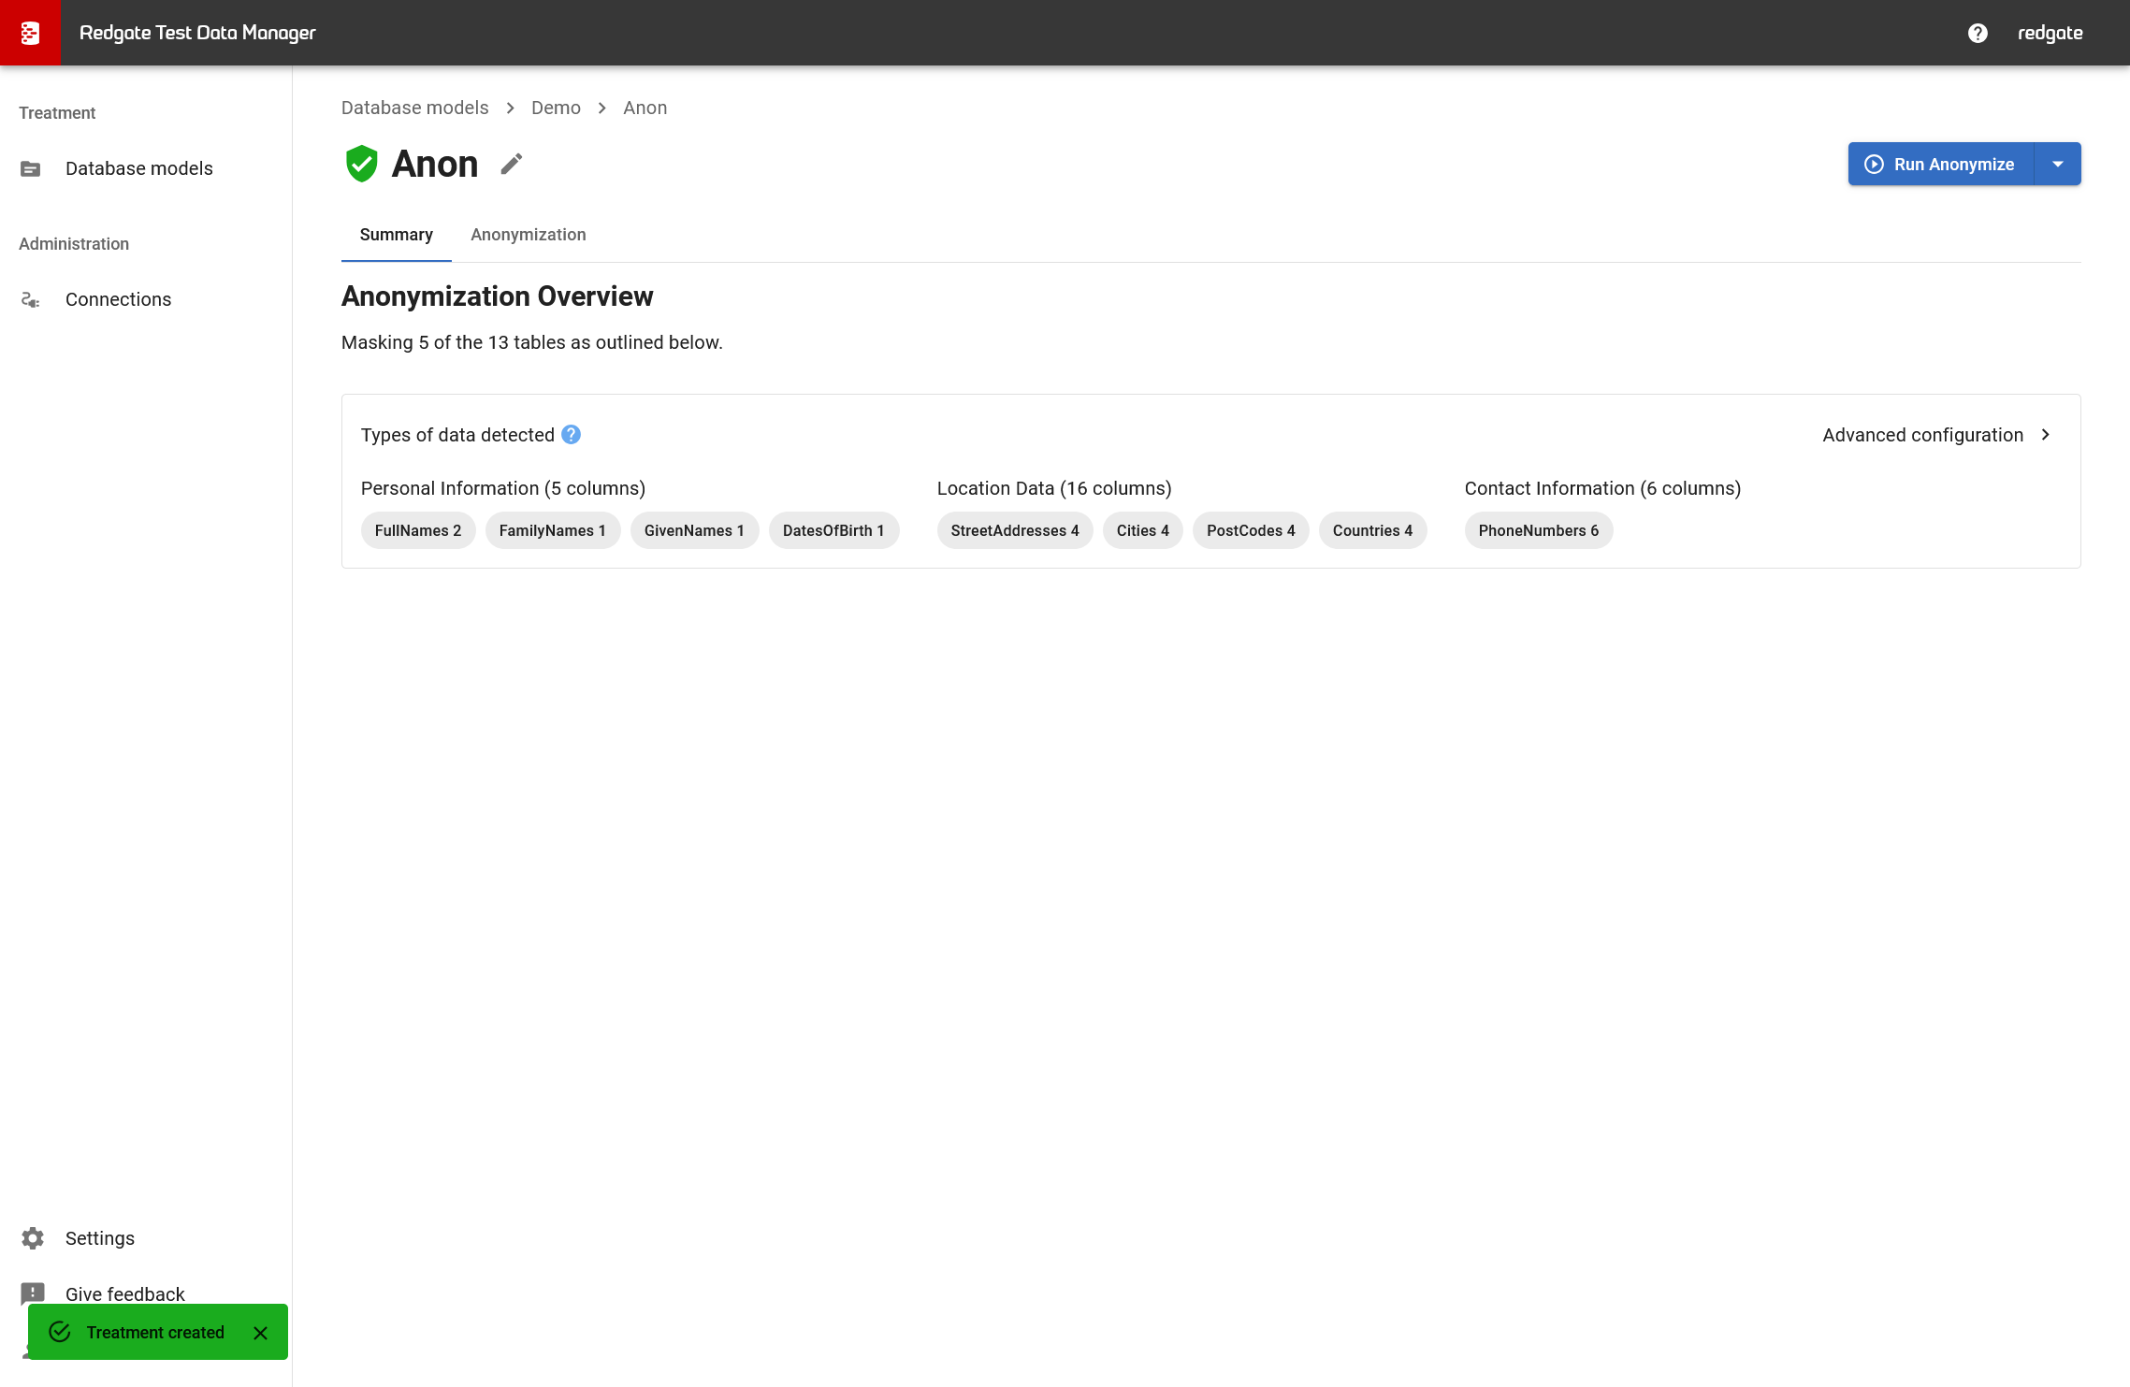The image size is (2130, 1387).
Task: Click the PhoneNumbers 6 chip
Action: pyautogui.click(x=1538, y=530)
